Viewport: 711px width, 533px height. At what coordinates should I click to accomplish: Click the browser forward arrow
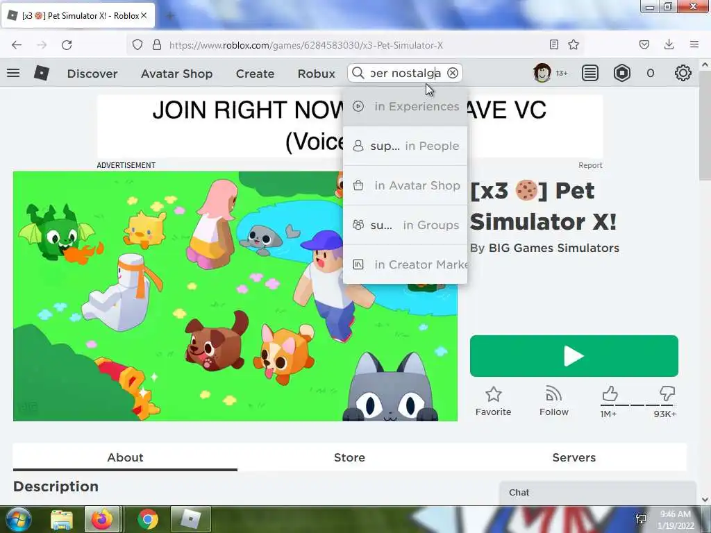click(42, 45)
